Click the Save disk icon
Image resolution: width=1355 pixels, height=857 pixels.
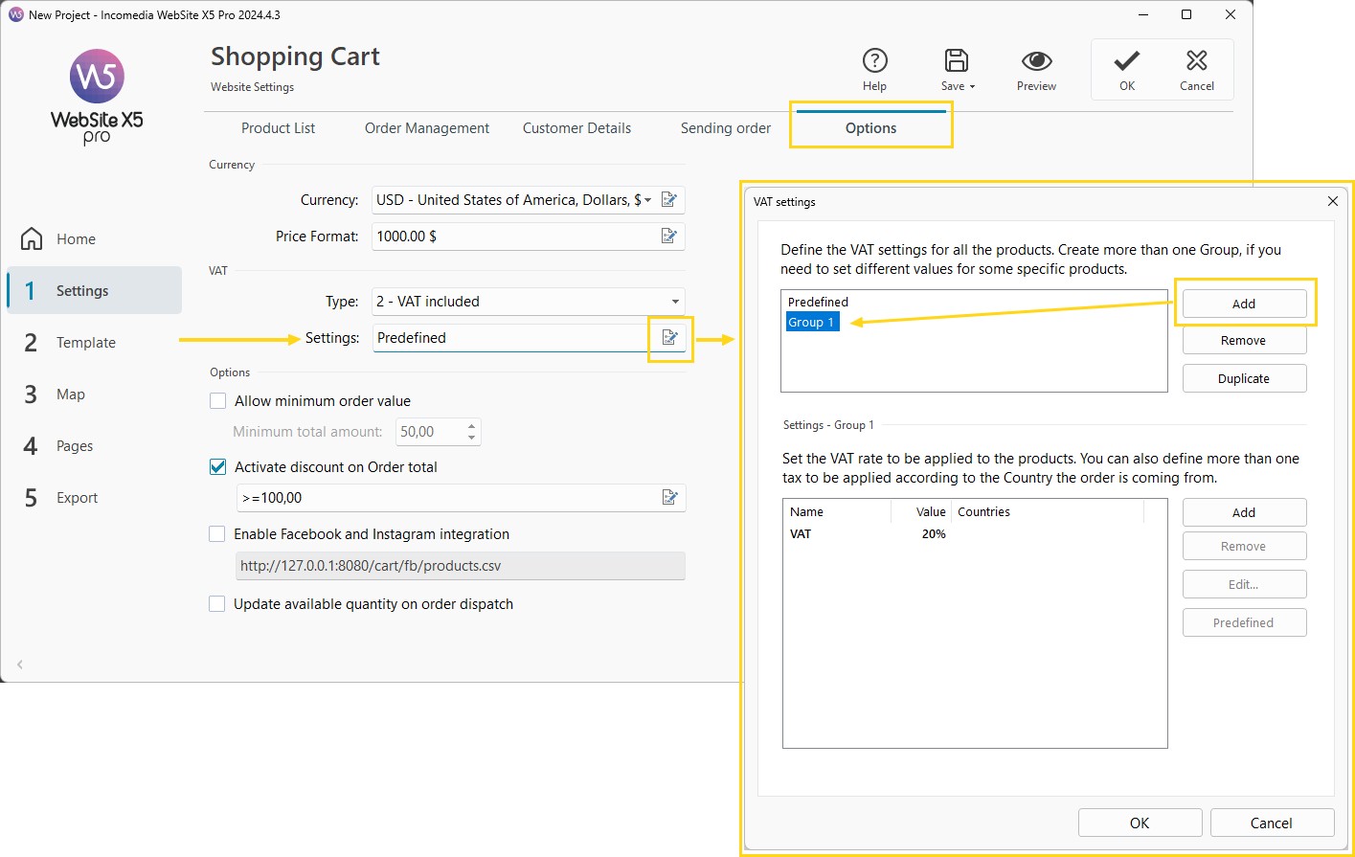coord(956,61)
